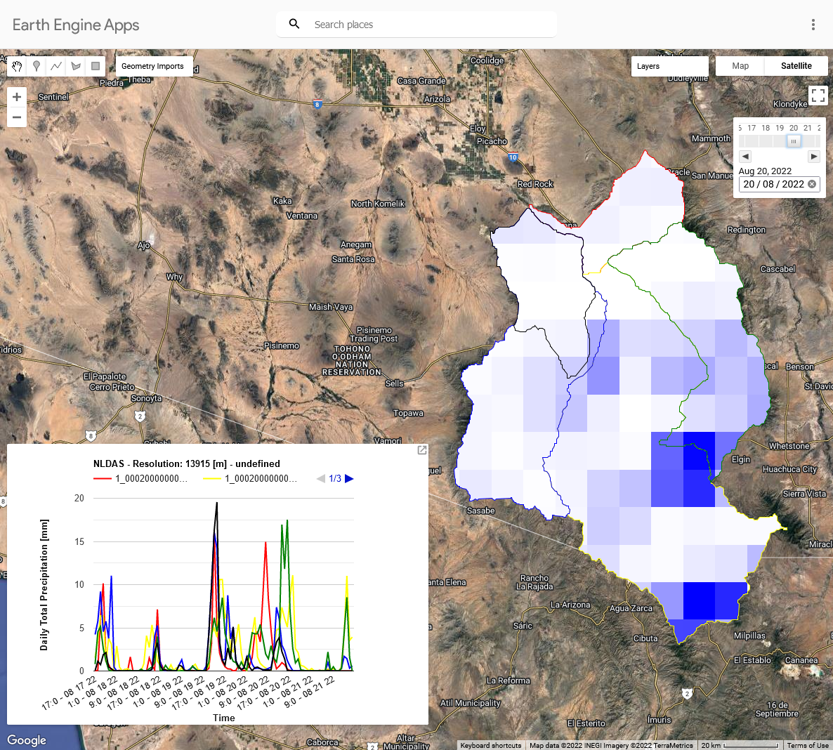Screen dimensions: 833x750
Task: Step date slider forward arrow
Action: click(814, 157)
